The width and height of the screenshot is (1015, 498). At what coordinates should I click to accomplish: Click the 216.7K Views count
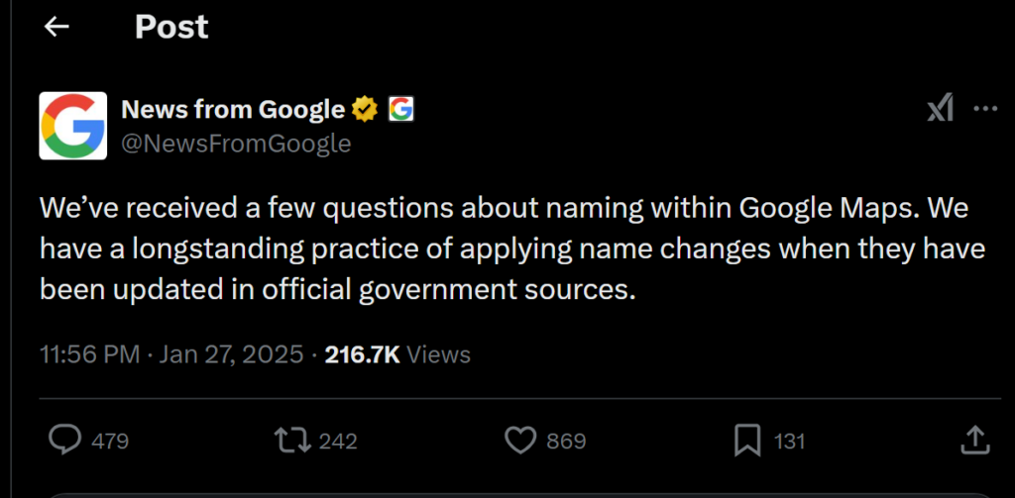point(397,354)
